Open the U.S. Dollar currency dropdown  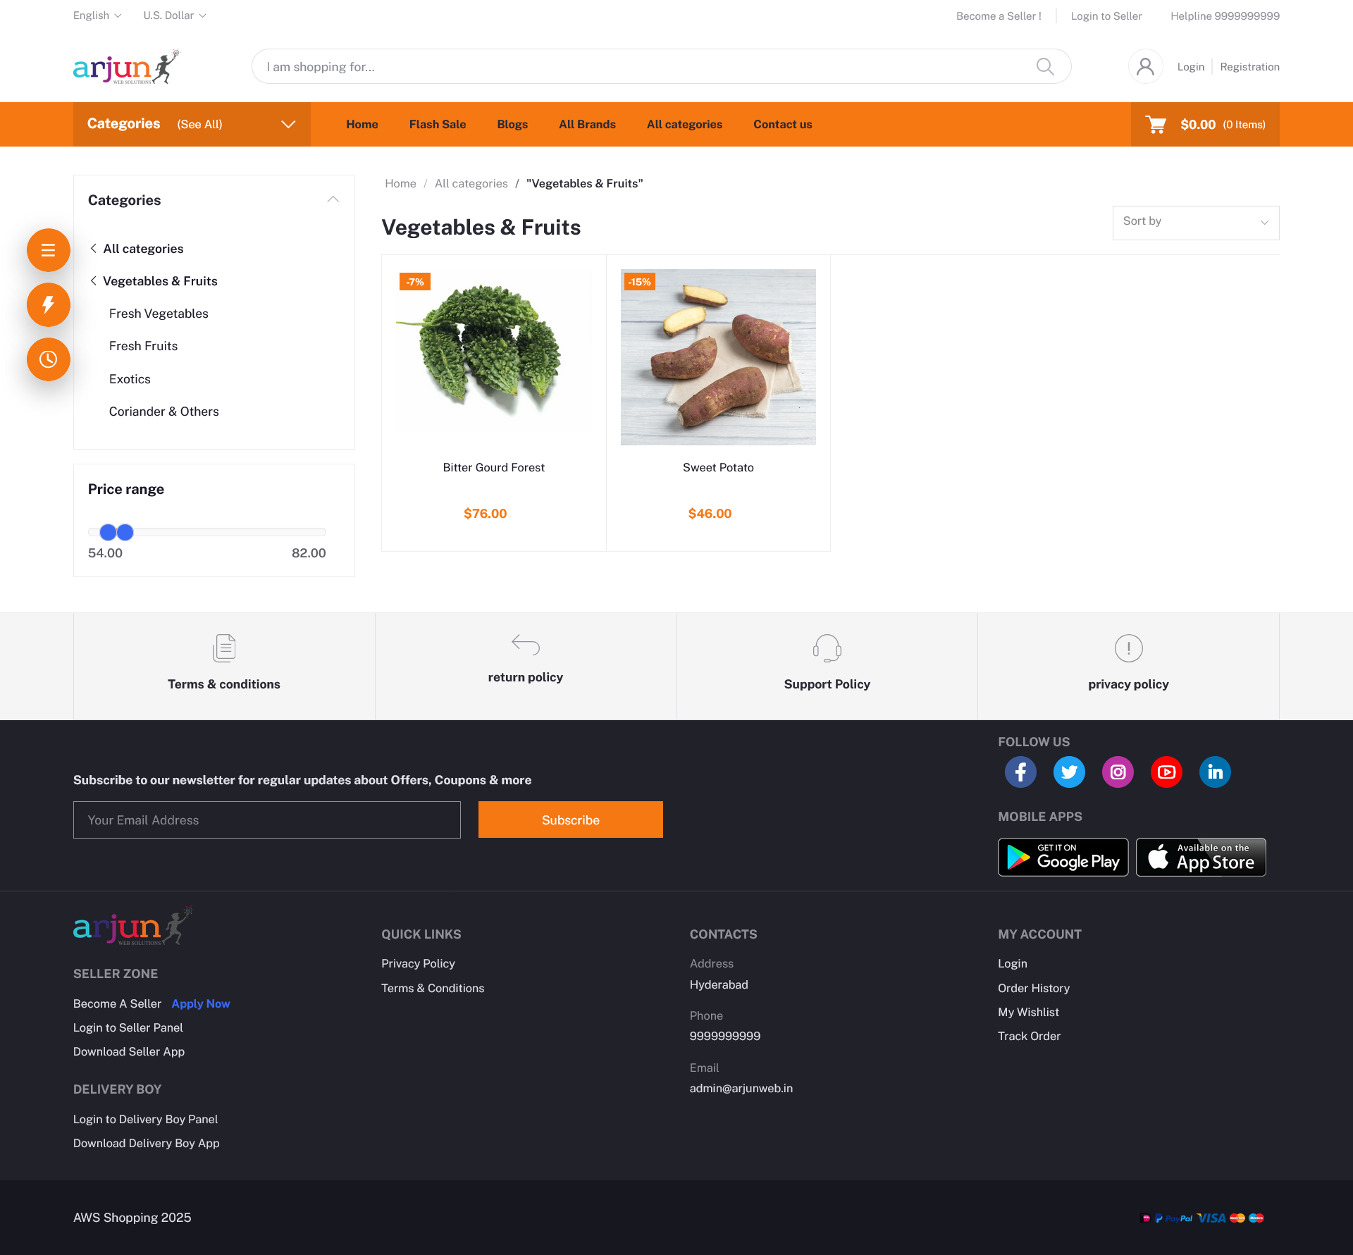click(175, 16)
